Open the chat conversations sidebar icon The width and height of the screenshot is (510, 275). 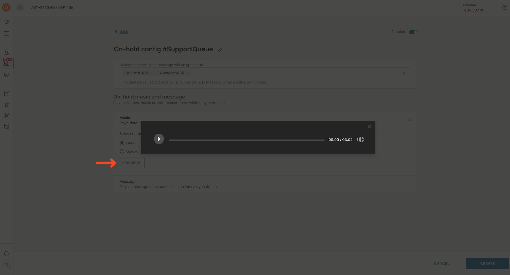point(6,22)
